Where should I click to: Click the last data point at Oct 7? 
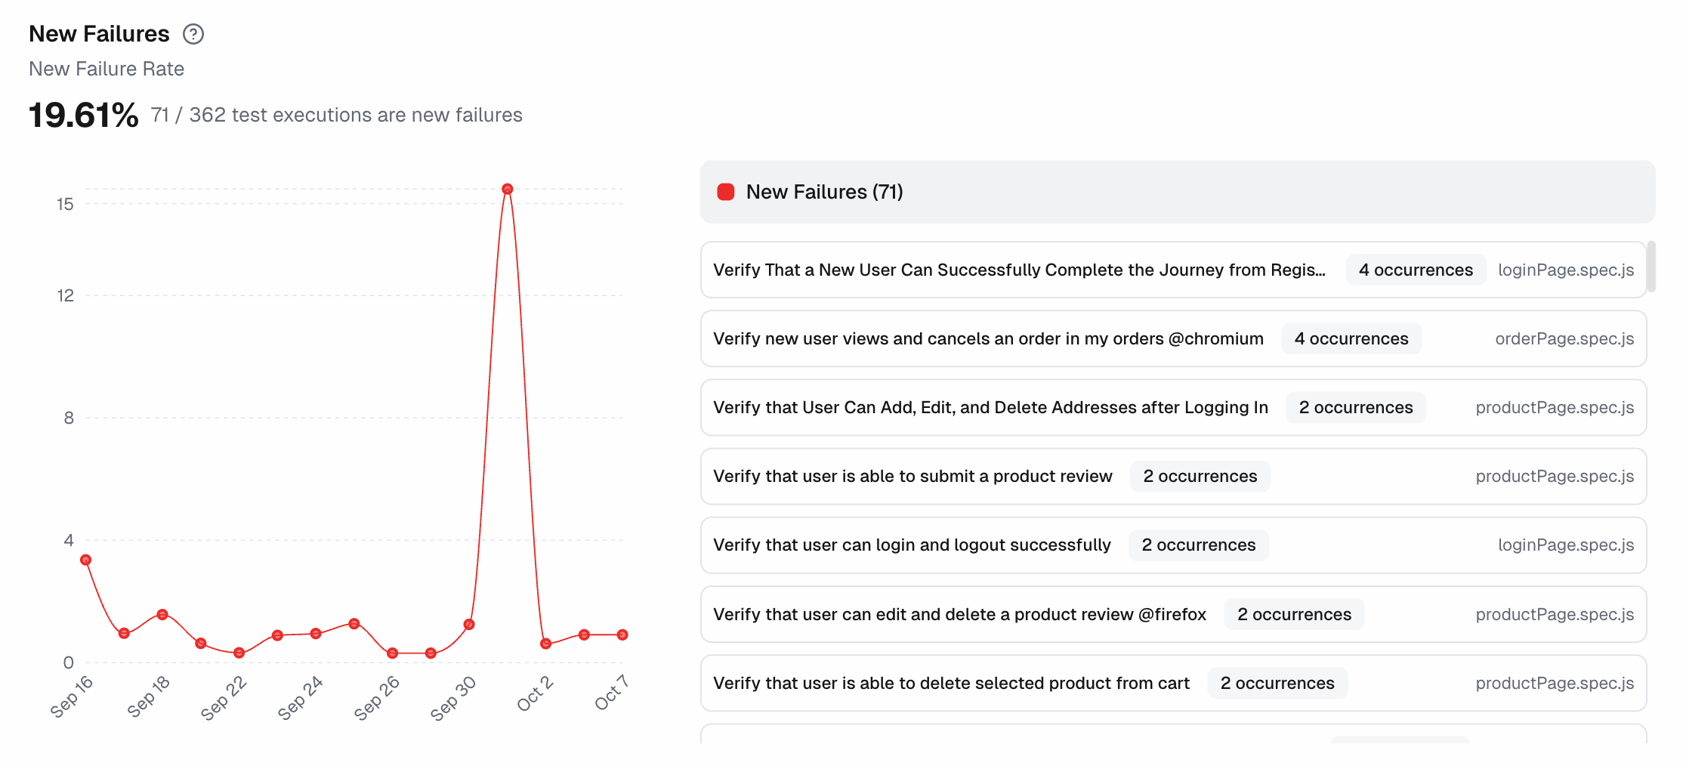coord(622,635)
